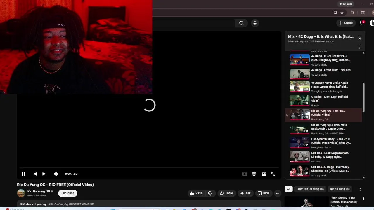Open Chrome side panel icon
374x210 pixels.
point(363,13)
